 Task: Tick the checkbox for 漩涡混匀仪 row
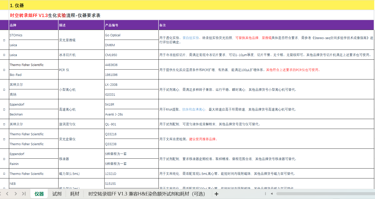[x=4, y=124]
